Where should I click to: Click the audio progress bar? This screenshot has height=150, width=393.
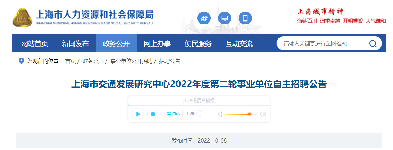(x=199, y=105)
